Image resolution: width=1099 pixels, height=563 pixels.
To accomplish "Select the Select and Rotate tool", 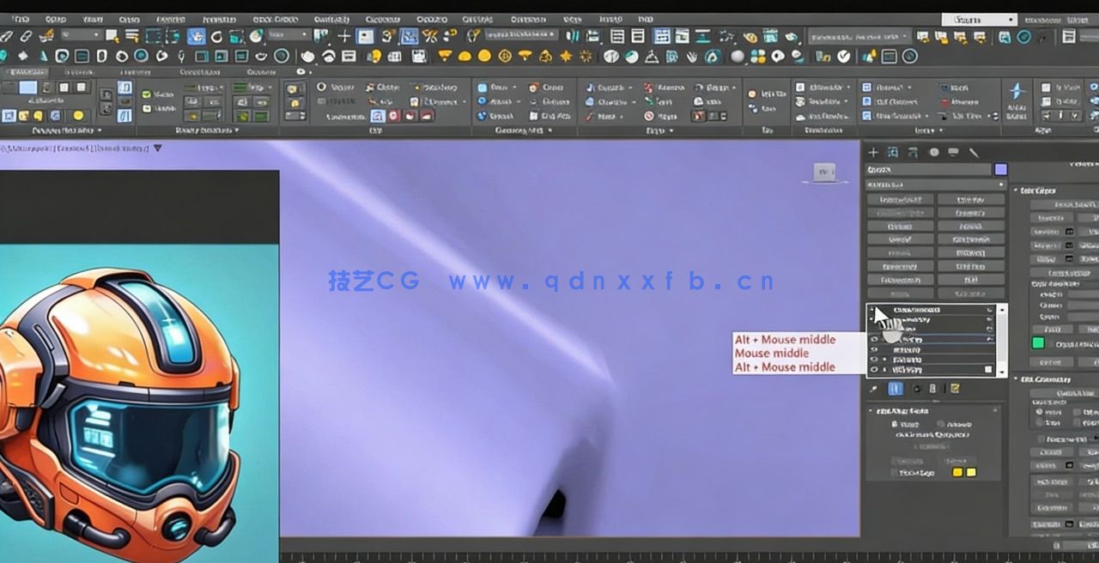I will [215, 35].
